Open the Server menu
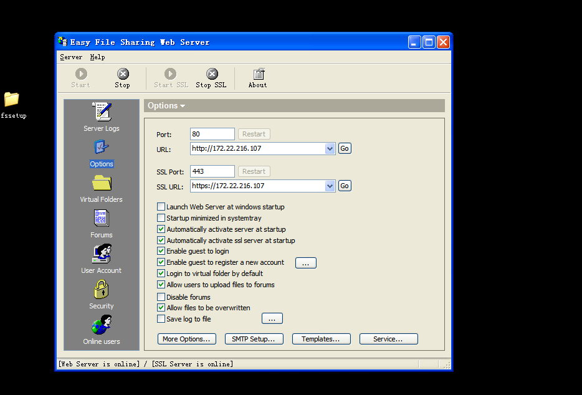 point(71,57)
